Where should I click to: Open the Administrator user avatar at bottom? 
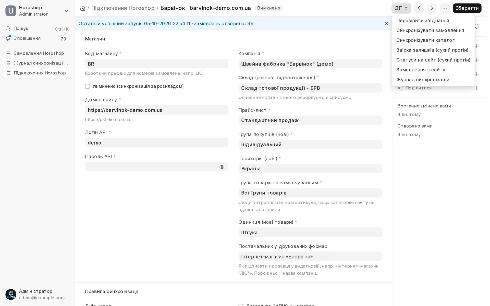11,294
